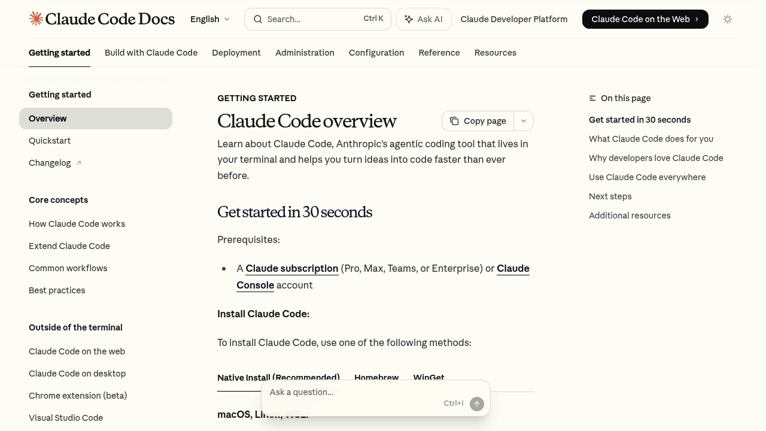Select the Ask AI sparkle icon
The height and width of the screenshot is (431, 766).
point(409,19)
